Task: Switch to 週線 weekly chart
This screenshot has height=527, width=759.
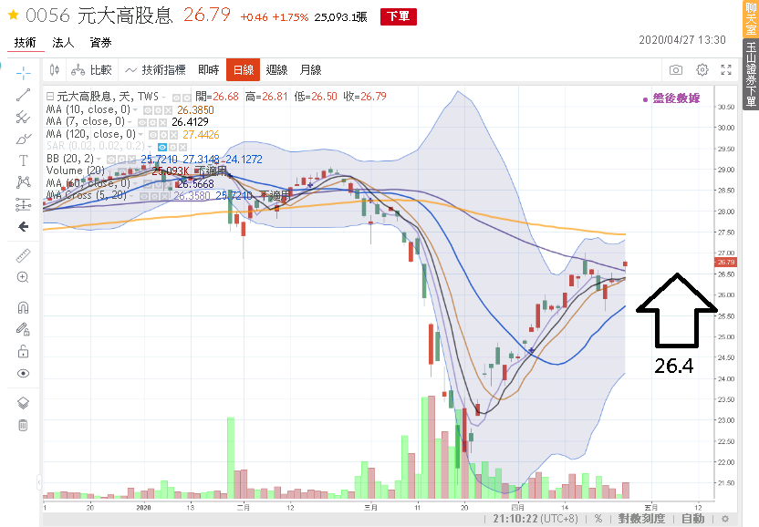Action: coord(276,70)
